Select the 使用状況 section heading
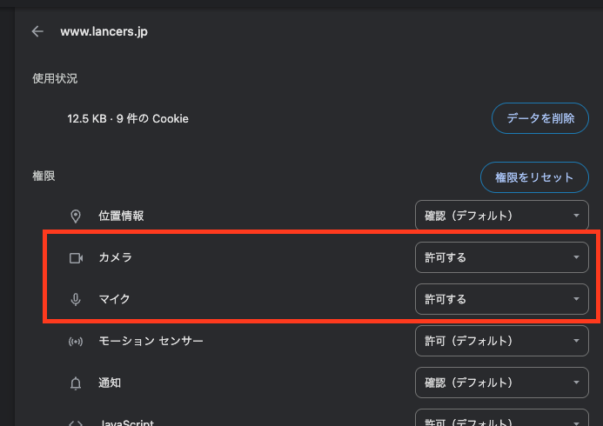This screenshot has height=426, width=603. pos(55,78)
